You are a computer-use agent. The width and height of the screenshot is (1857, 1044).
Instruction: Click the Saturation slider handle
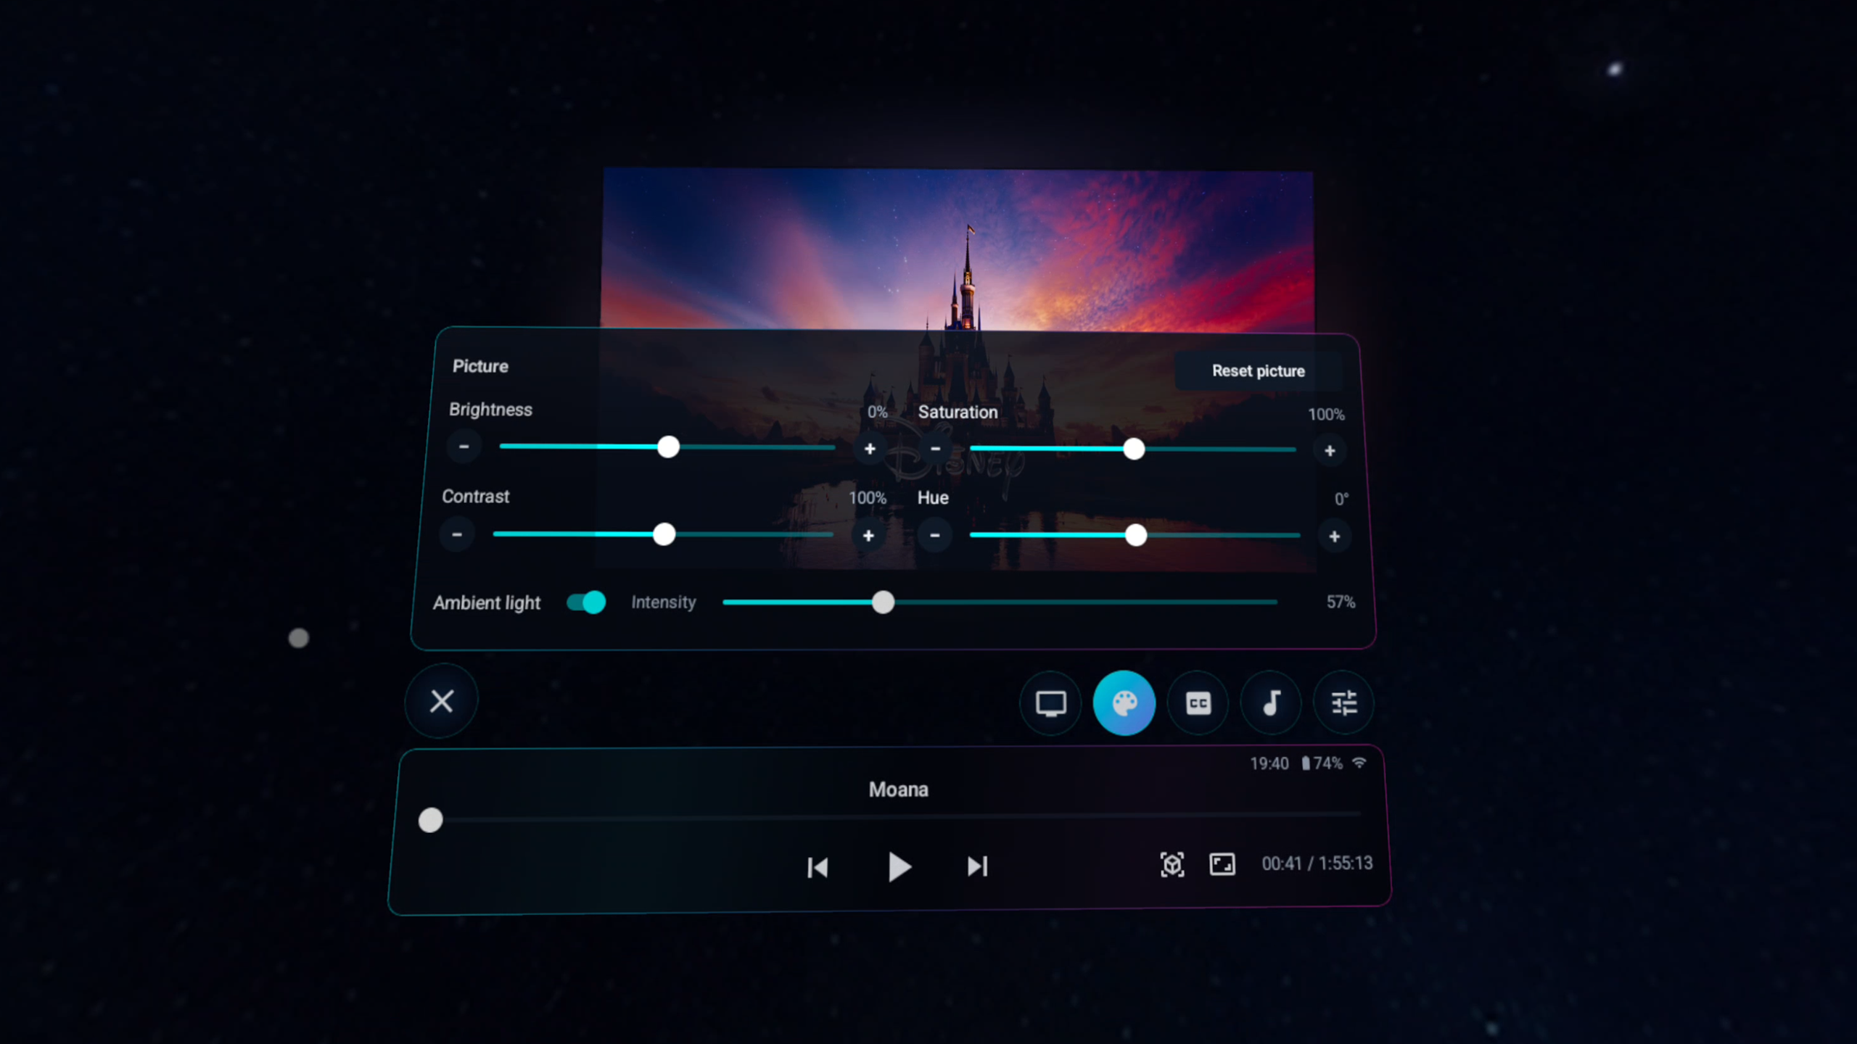pos(1134,449)
